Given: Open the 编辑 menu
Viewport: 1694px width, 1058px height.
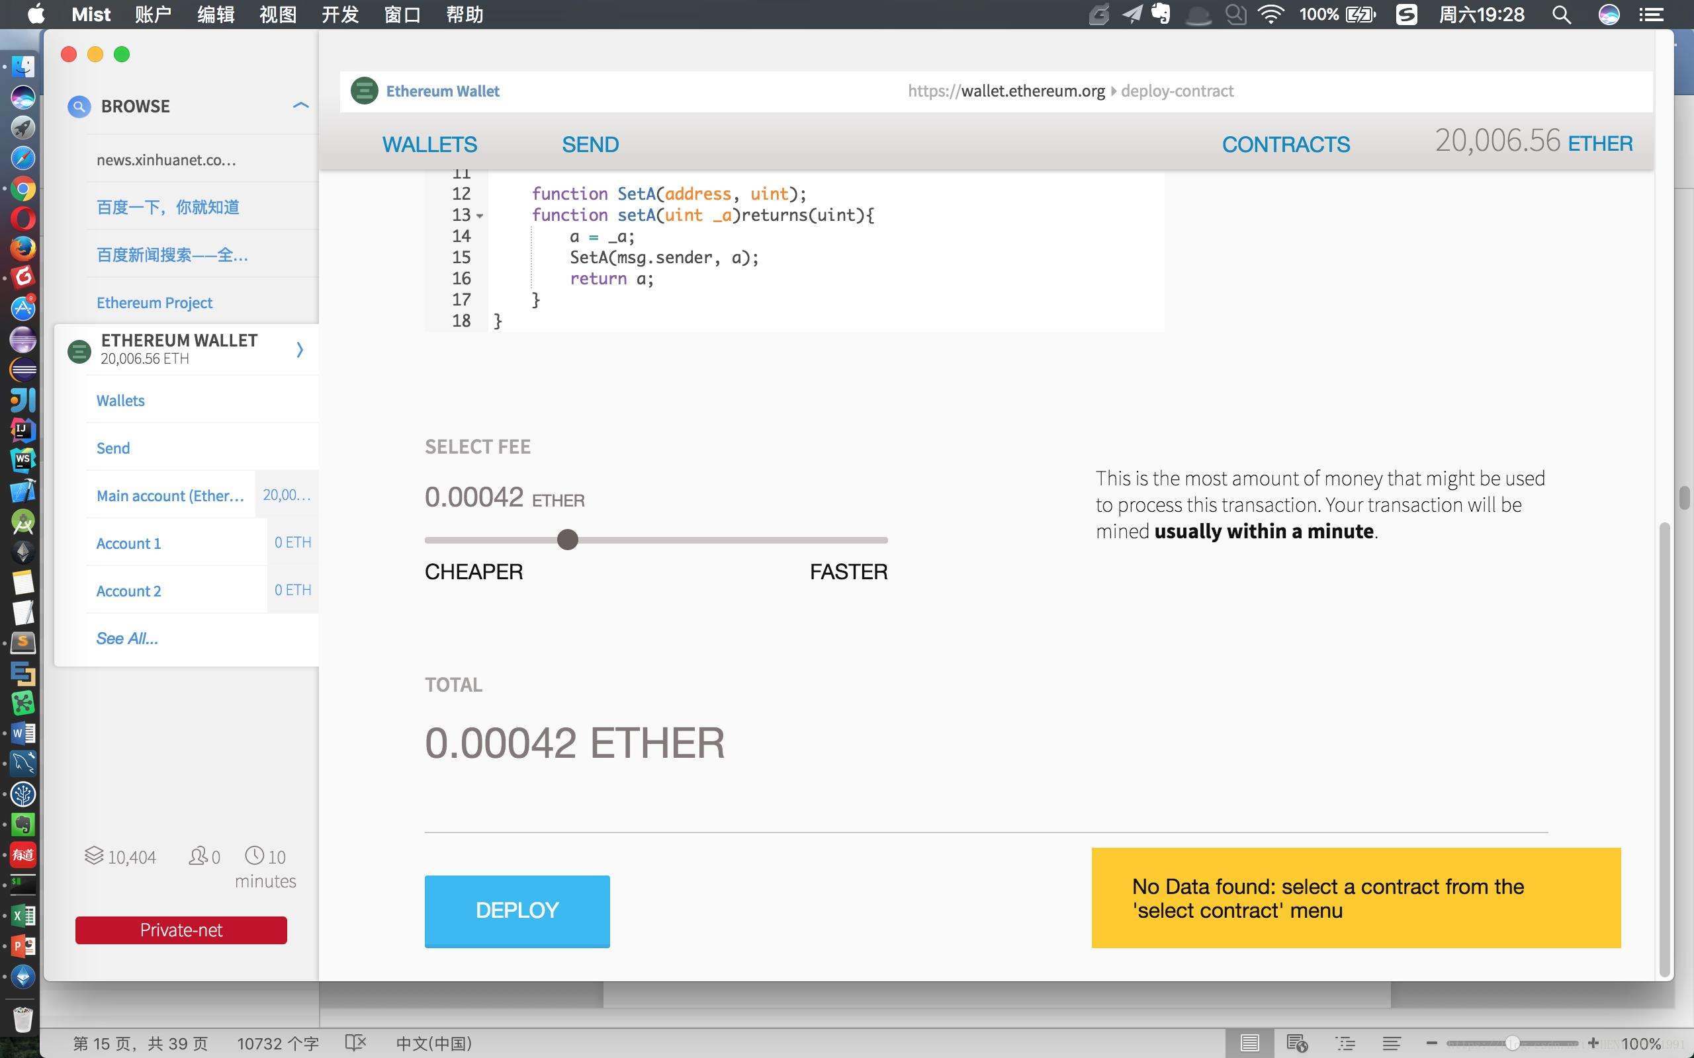Looking at the screenshot, I should coord(216,15).
